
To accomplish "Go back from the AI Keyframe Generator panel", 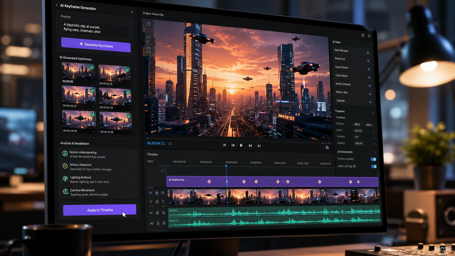I will (57, 5).
